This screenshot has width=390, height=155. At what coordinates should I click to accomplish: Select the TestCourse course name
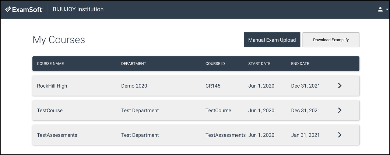tap(50, 110)
